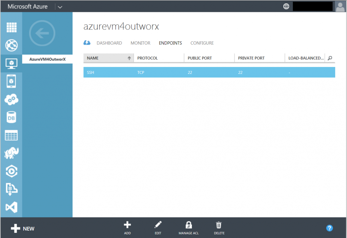Click the HDInsight elephant icon

11,153
